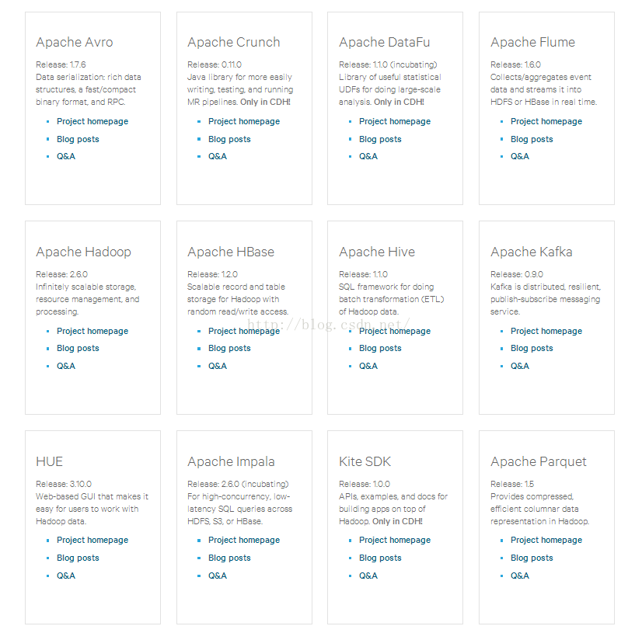This screenshot has width=642, height=633.
Task: Open Apache HBase Q&A link
Action: click(x=218, y=366)
